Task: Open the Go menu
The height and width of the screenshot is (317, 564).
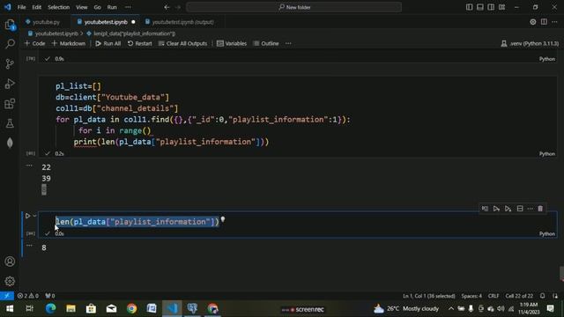Action: click(98, 7)
